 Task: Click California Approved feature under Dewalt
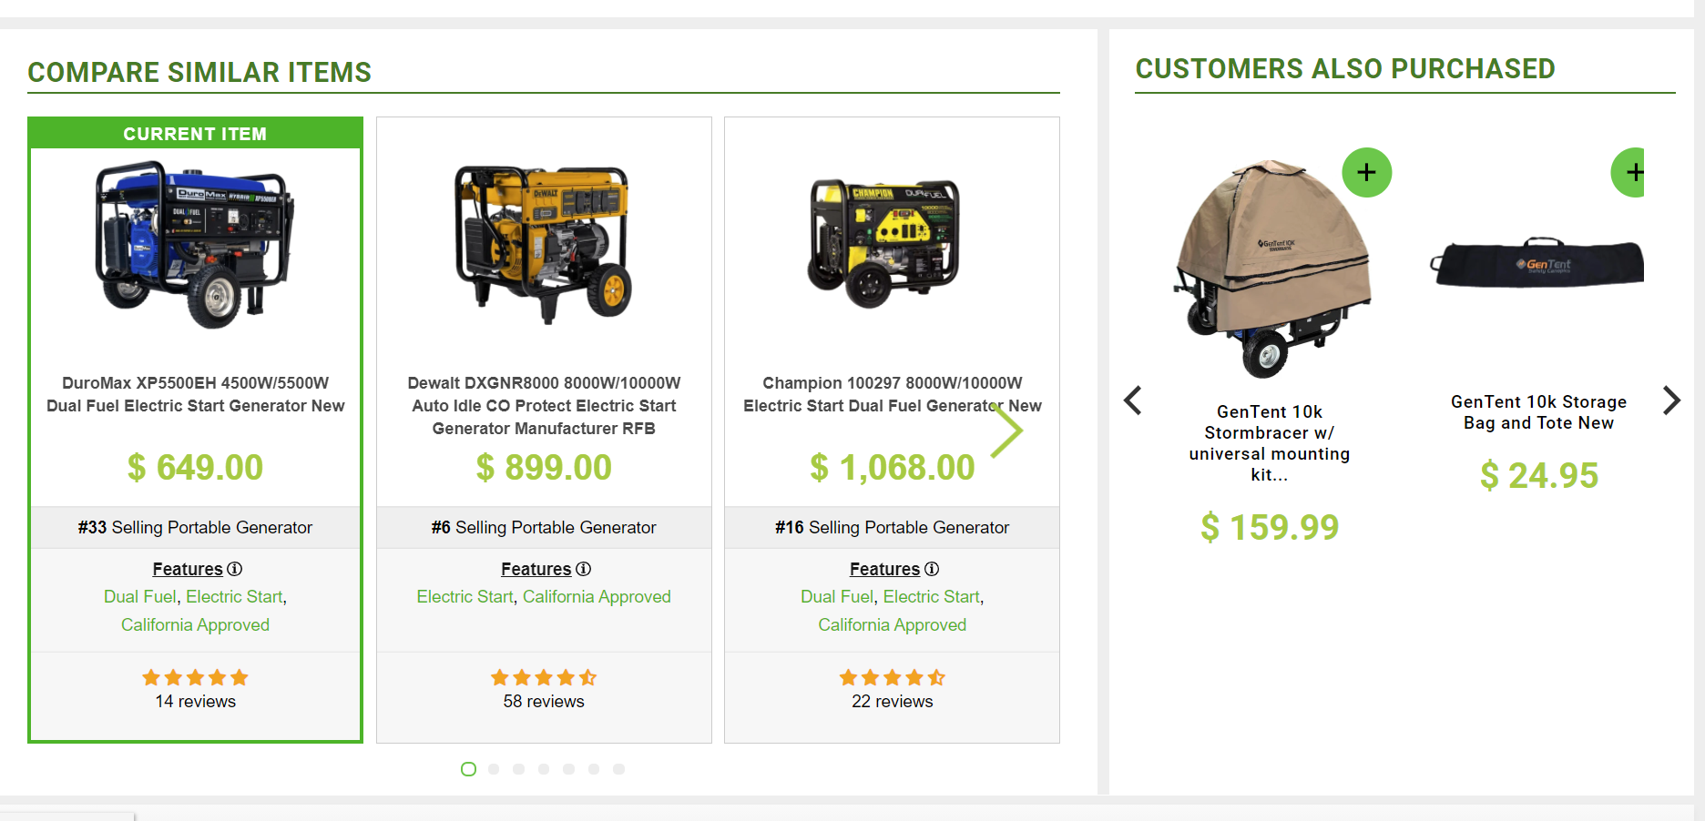[597, 597]
